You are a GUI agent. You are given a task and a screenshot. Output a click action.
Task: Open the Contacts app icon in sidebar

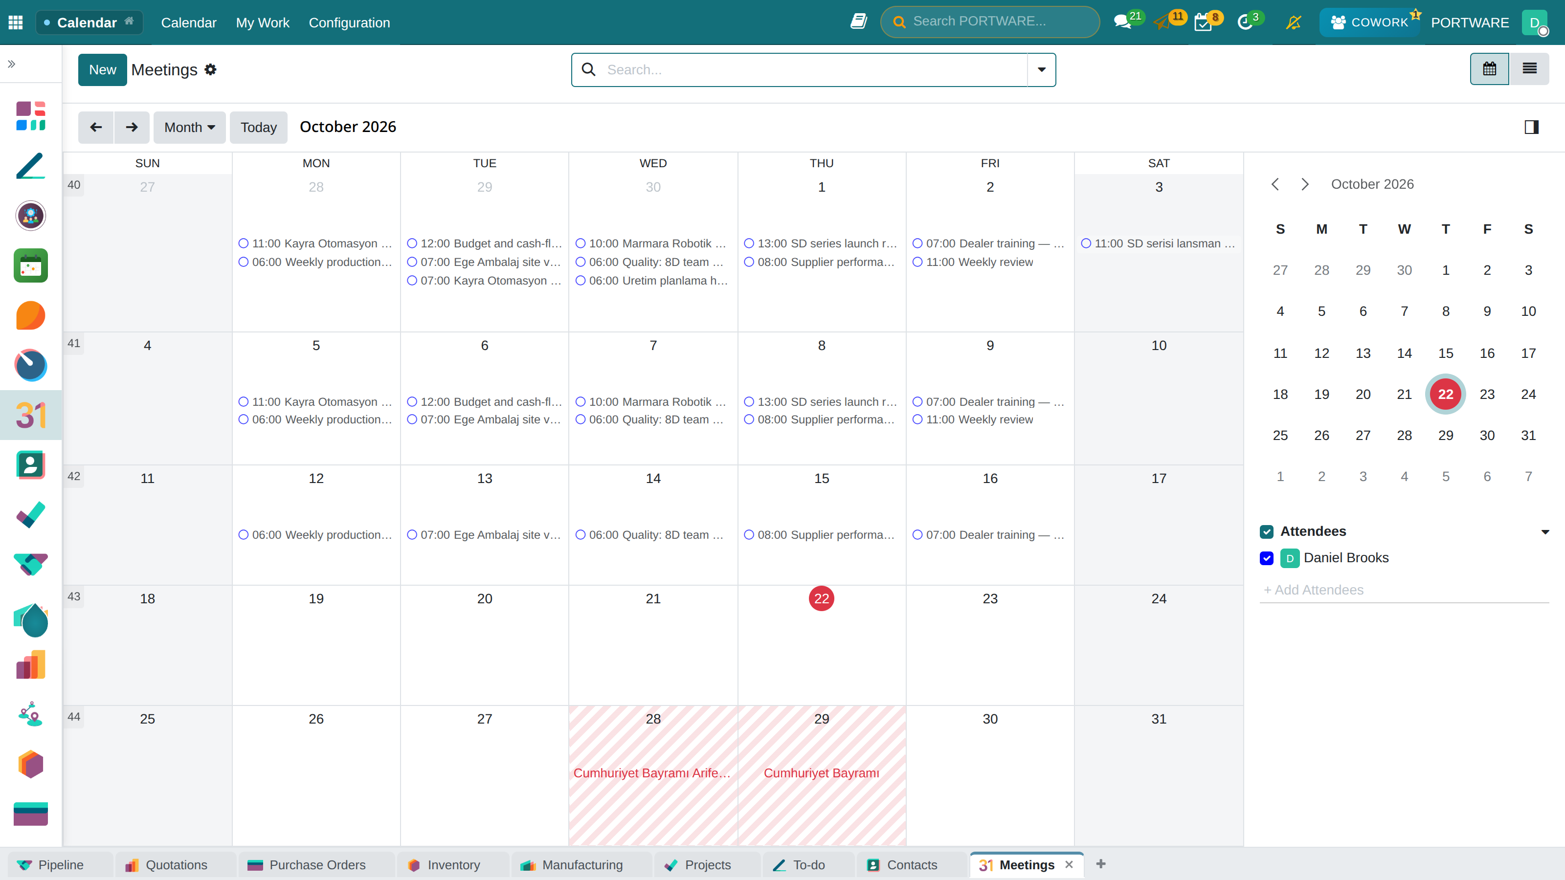(30, 464)
